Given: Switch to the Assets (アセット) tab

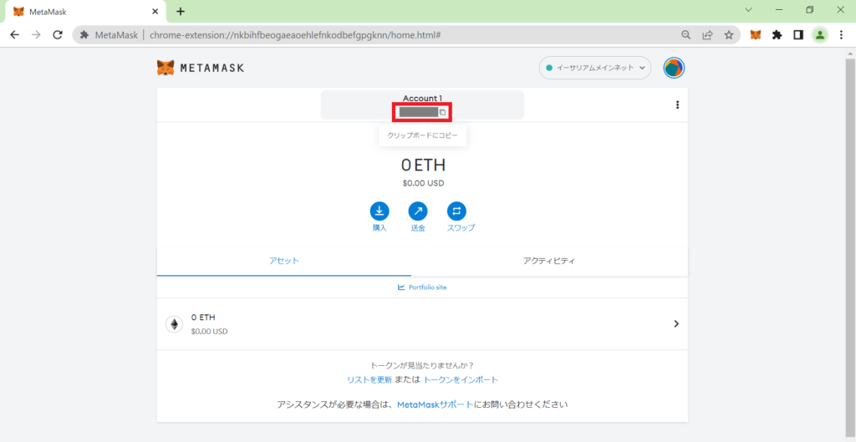Looking at the screenshot, I should point(283,261).
